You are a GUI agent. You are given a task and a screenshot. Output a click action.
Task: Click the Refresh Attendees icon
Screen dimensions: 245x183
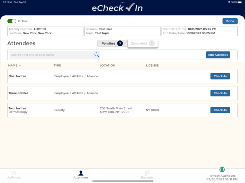[x=222, y=169]
